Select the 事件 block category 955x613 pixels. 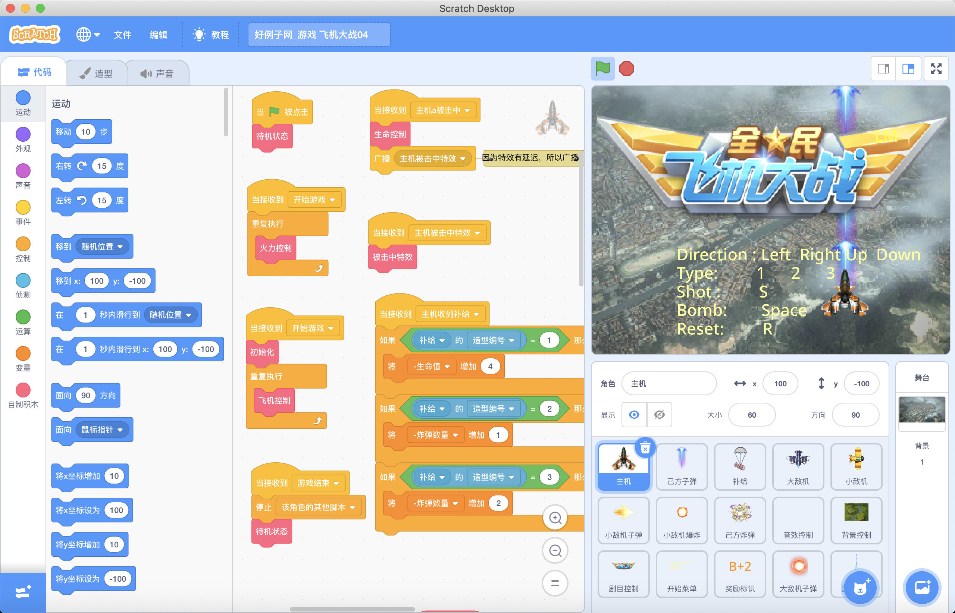pyautogui.click(x=23, y=213)
